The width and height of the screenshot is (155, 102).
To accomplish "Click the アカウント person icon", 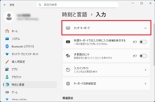I will [7, 77].
